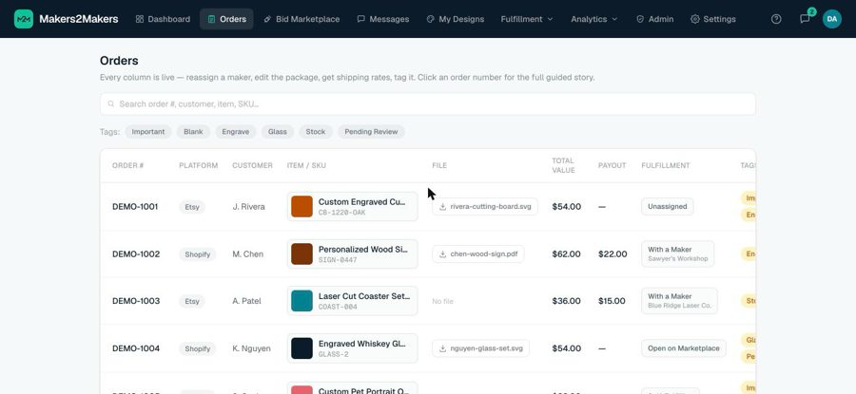
Task: Open the help question mark icon
Action: coord(776,19)
